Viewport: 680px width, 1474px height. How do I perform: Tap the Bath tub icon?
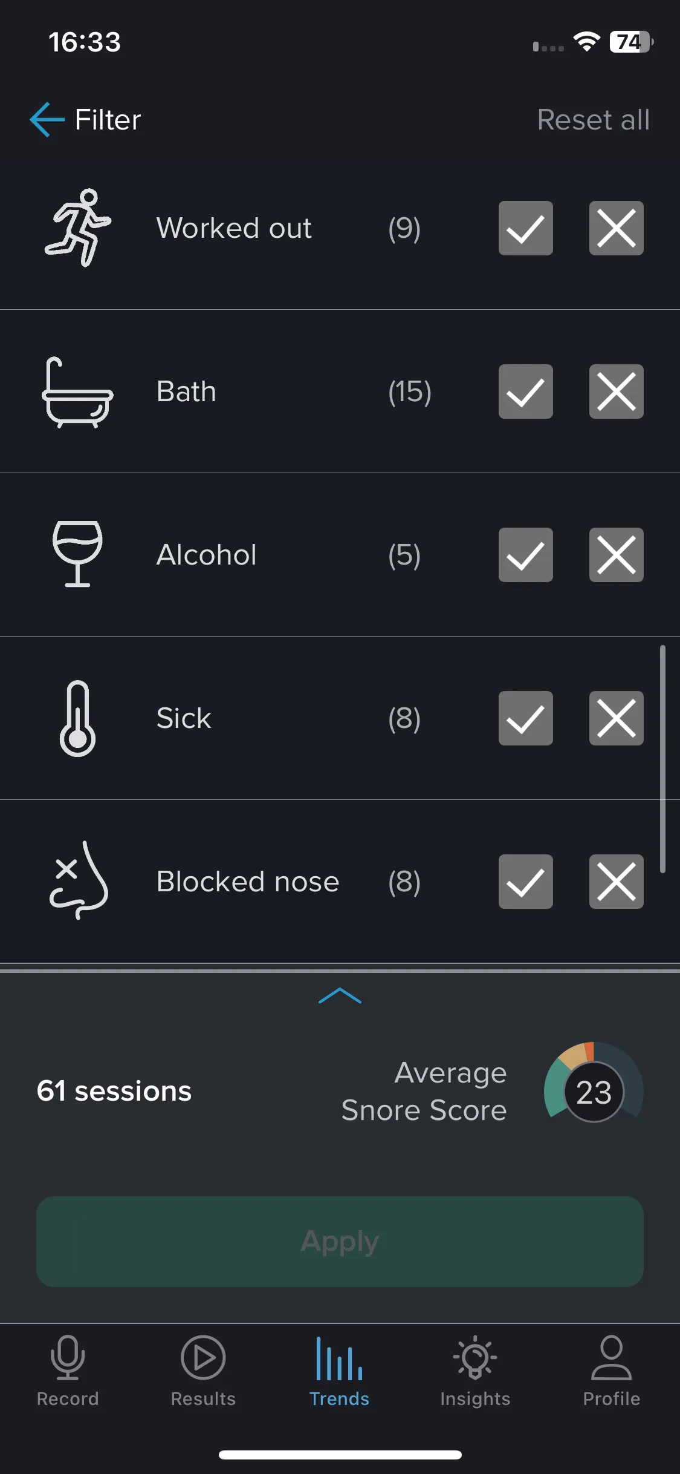77,392
